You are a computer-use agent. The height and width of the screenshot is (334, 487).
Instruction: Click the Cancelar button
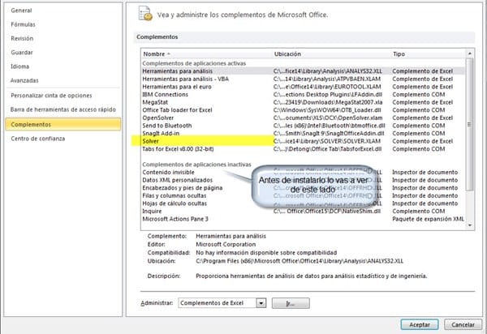point(463,325)
